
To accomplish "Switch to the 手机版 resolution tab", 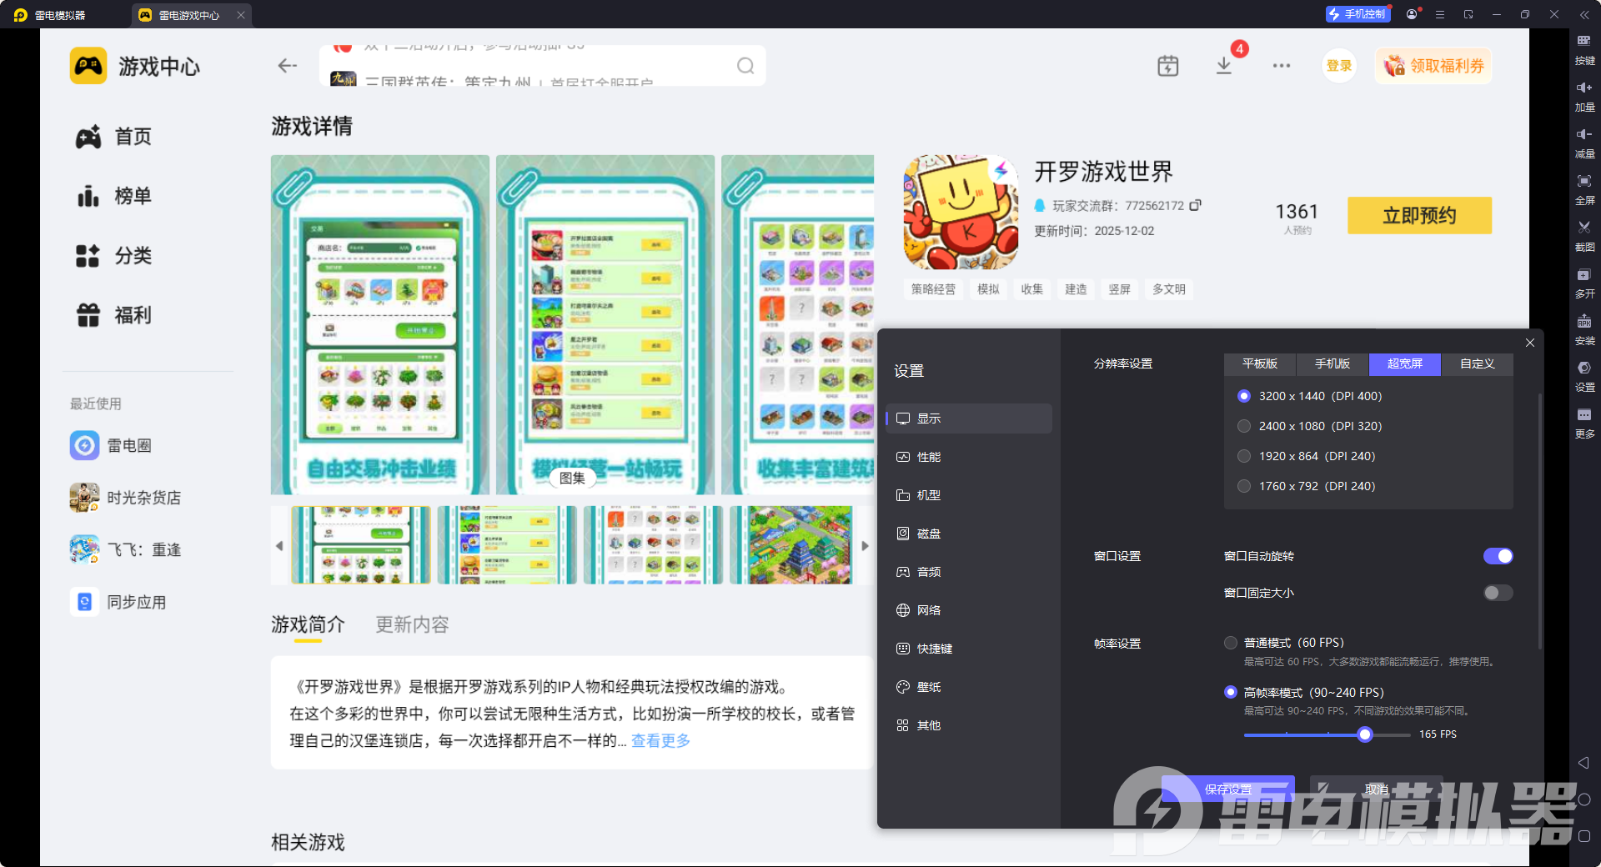I will (1332, 363).
